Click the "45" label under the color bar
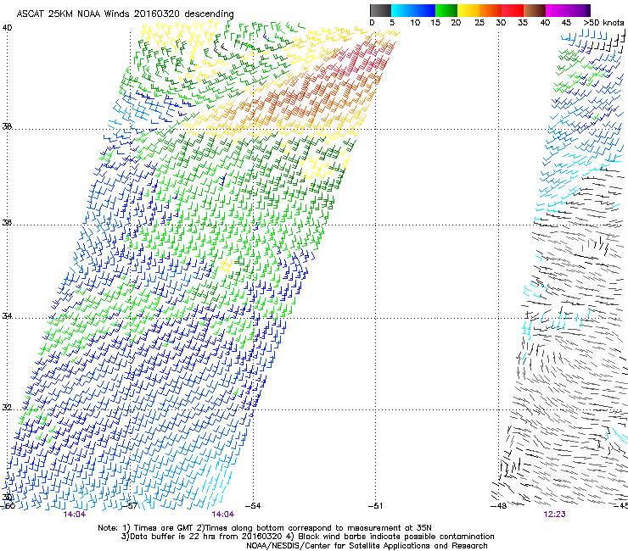This screenshot has height=551, width=628. tap(566, 23)
